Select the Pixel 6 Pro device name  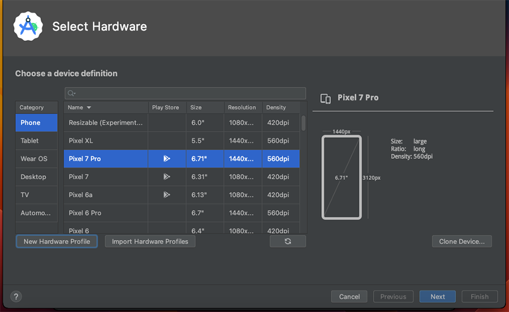(85, 213)
